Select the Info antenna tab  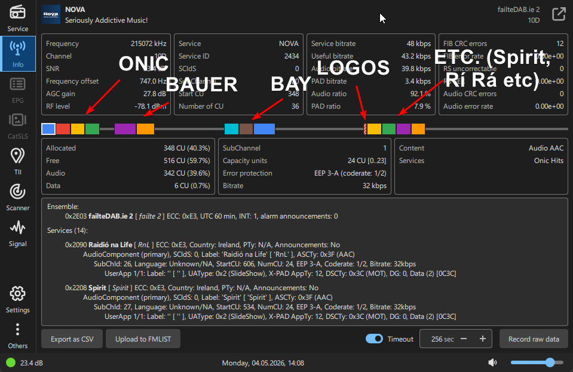17,54
